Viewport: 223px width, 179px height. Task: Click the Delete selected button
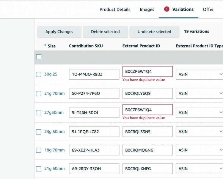105,32
